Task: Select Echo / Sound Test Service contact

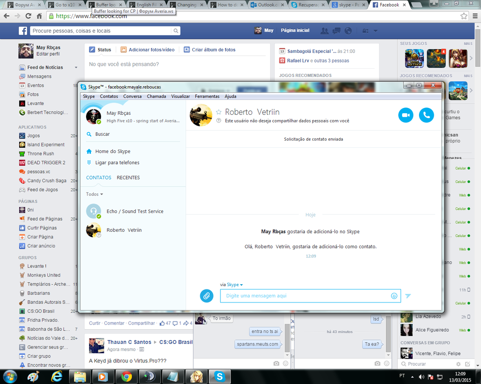Action: tap(135, 211)
